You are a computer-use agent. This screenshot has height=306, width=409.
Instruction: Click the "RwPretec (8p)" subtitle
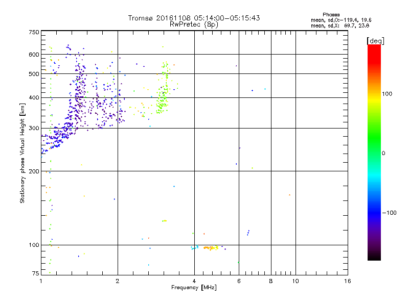coord(194,24)
